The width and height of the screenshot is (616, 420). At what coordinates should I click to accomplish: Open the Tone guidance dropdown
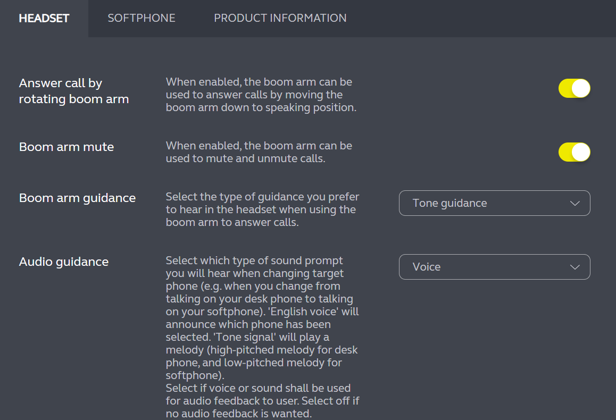494,203
